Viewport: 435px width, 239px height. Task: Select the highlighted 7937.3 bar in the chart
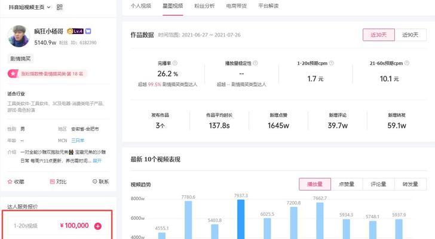(x=241, y=219)
